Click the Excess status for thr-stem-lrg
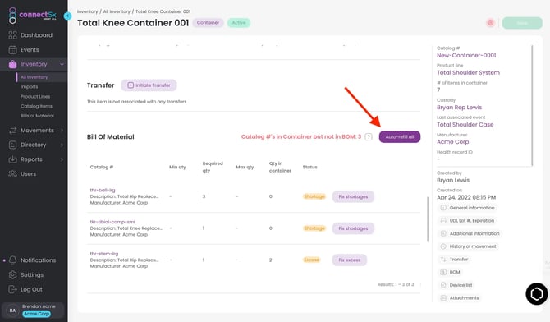This screenshot has height=322, width=550. click(x=311, y=260)
